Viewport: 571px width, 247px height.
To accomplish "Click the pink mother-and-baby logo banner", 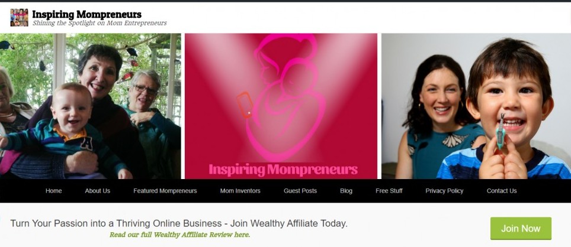I will click(x=281, y=106).
